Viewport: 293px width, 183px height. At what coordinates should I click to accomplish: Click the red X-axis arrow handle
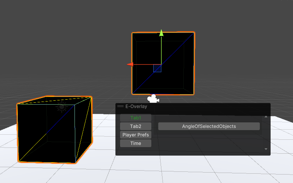[x=130, y=64]
